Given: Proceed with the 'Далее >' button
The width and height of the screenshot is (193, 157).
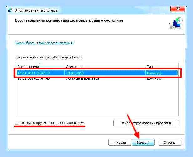Looking at the screenshot, I should coord(143,143).
